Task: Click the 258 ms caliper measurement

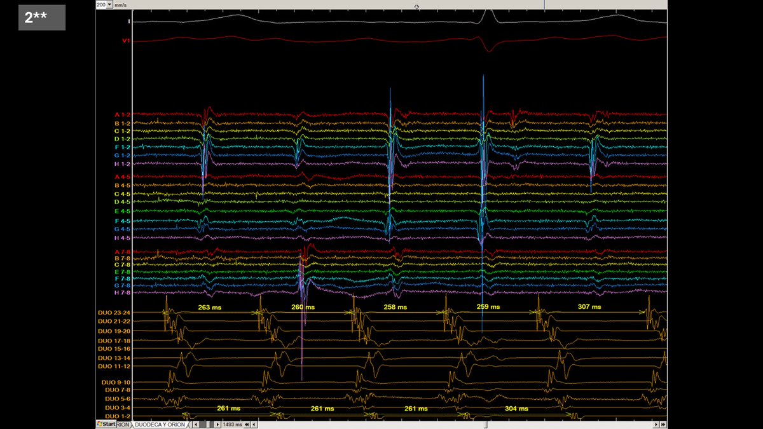Action: [395, 307]
